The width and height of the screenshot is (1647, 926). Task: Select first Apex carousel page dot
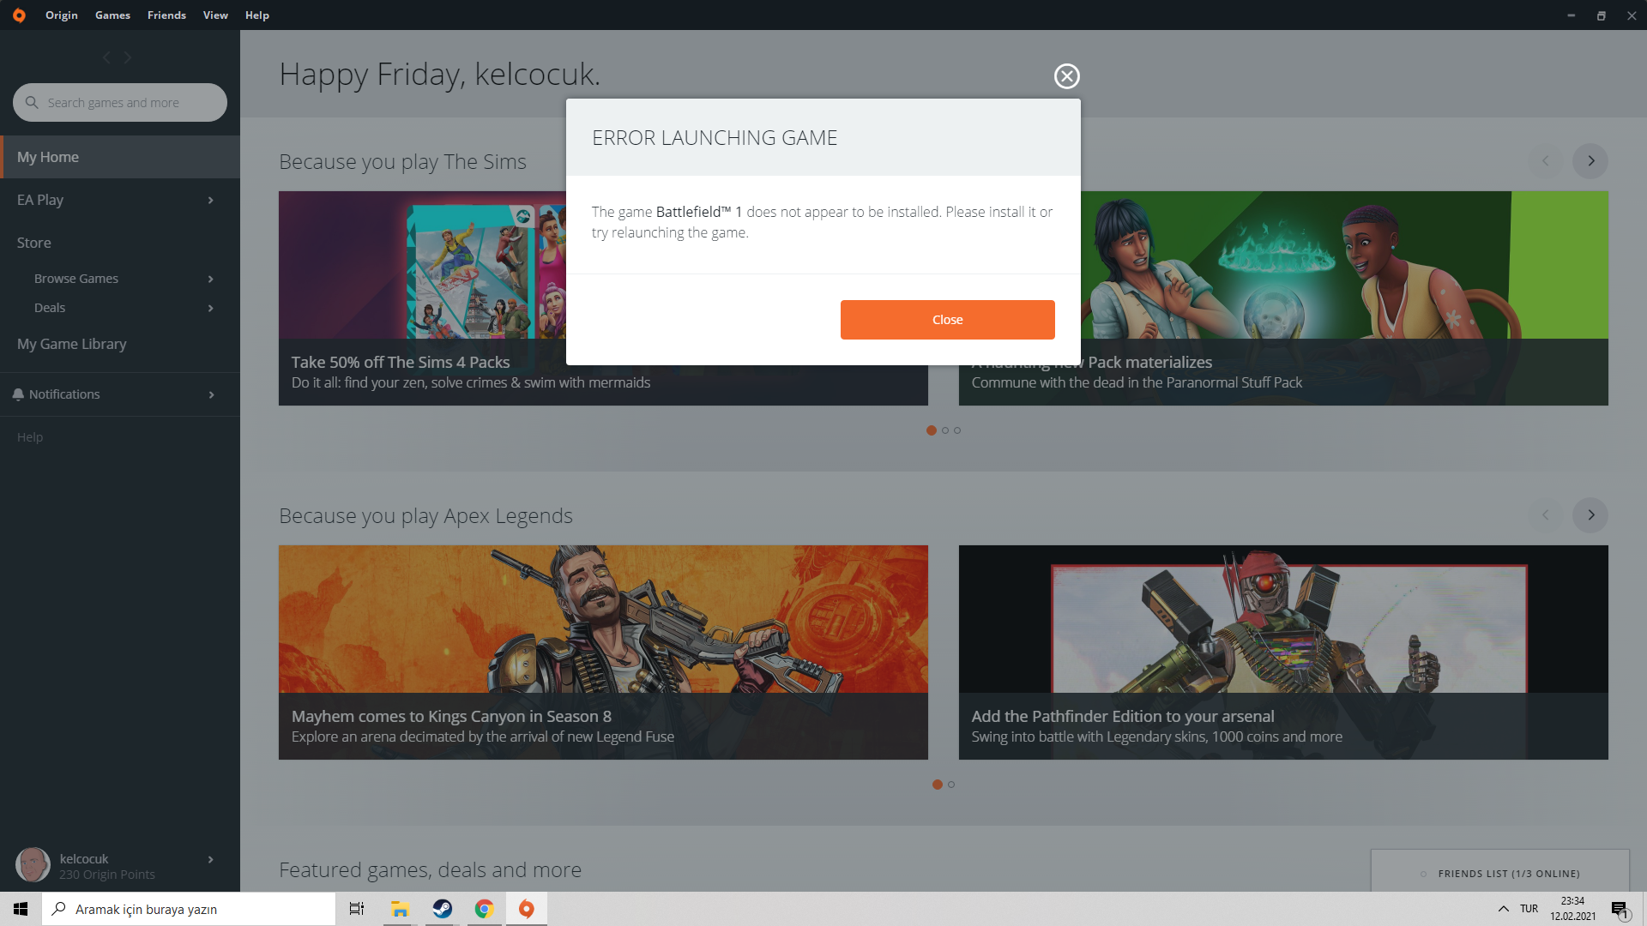938,785
